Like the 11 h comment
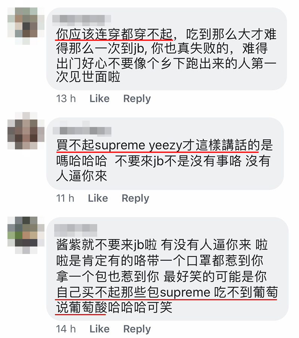The height and width of the screenshot is (338, 299). tap(98, 198)
